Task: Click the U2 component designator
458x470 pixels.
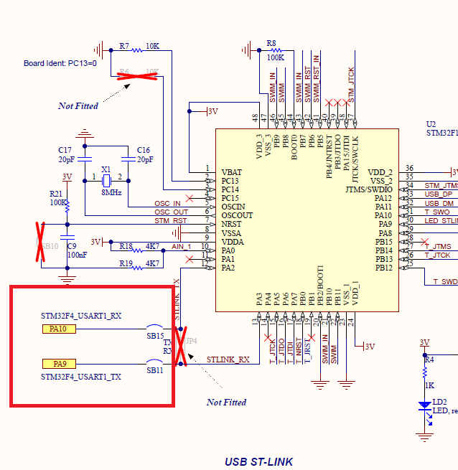Action: pyautogui.click(x=431, y=124)
